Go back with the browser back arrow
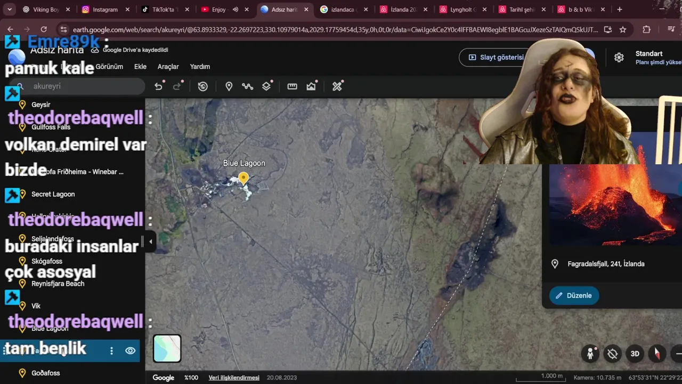 pos(10,30)
